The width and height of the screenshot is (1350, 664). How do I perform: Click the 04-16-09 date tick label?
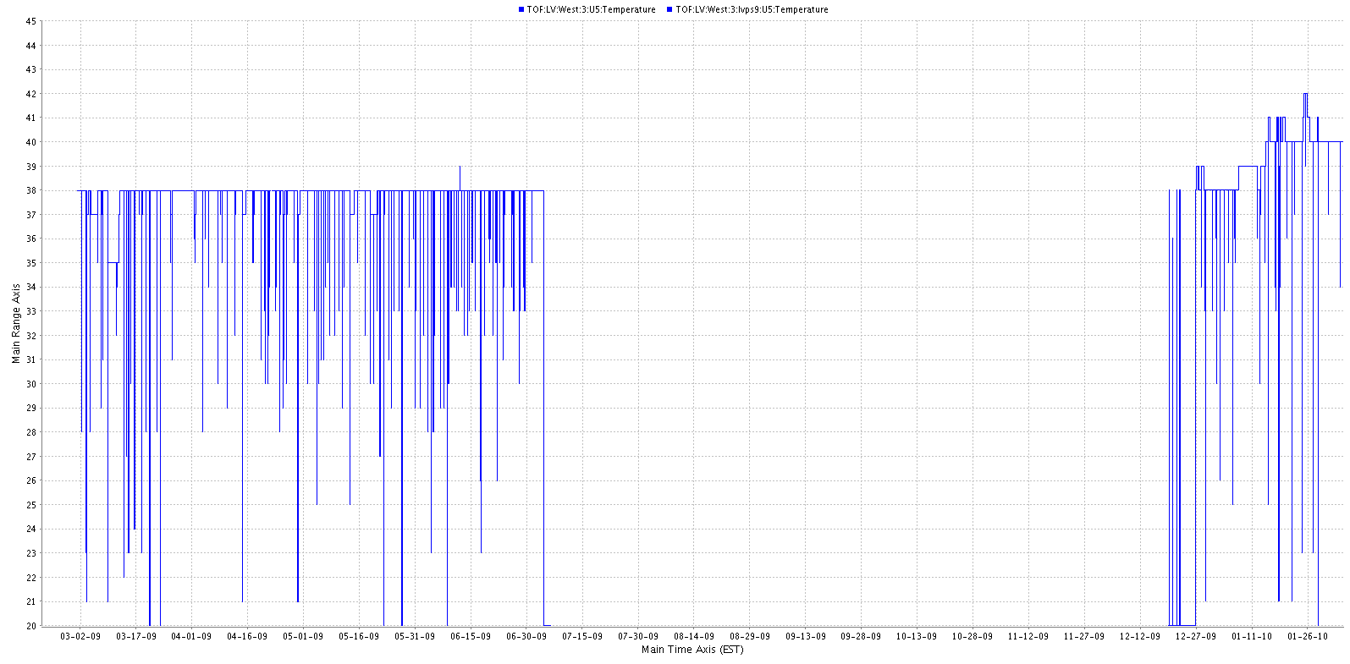[247, 636]
